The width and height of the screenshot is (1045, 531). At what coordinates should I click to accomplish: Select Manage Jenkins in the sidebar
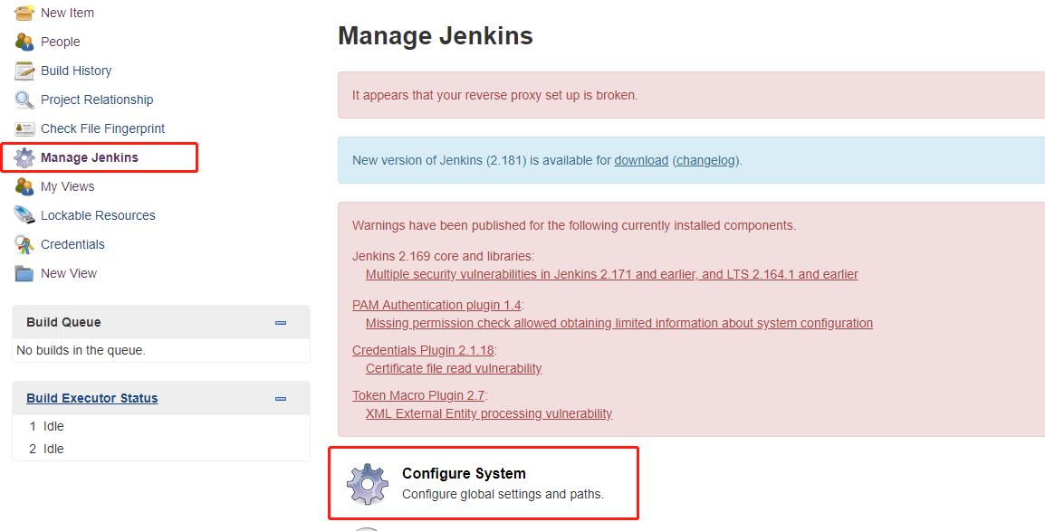[90, 157]
